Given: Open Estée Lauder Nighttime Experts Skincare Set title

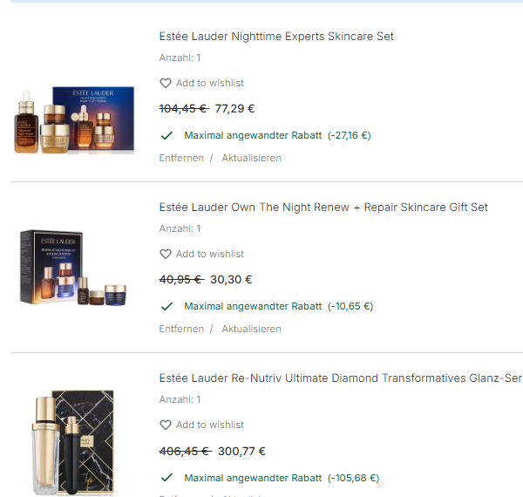Looking at the screenshot, I should [x=276, y=37].
